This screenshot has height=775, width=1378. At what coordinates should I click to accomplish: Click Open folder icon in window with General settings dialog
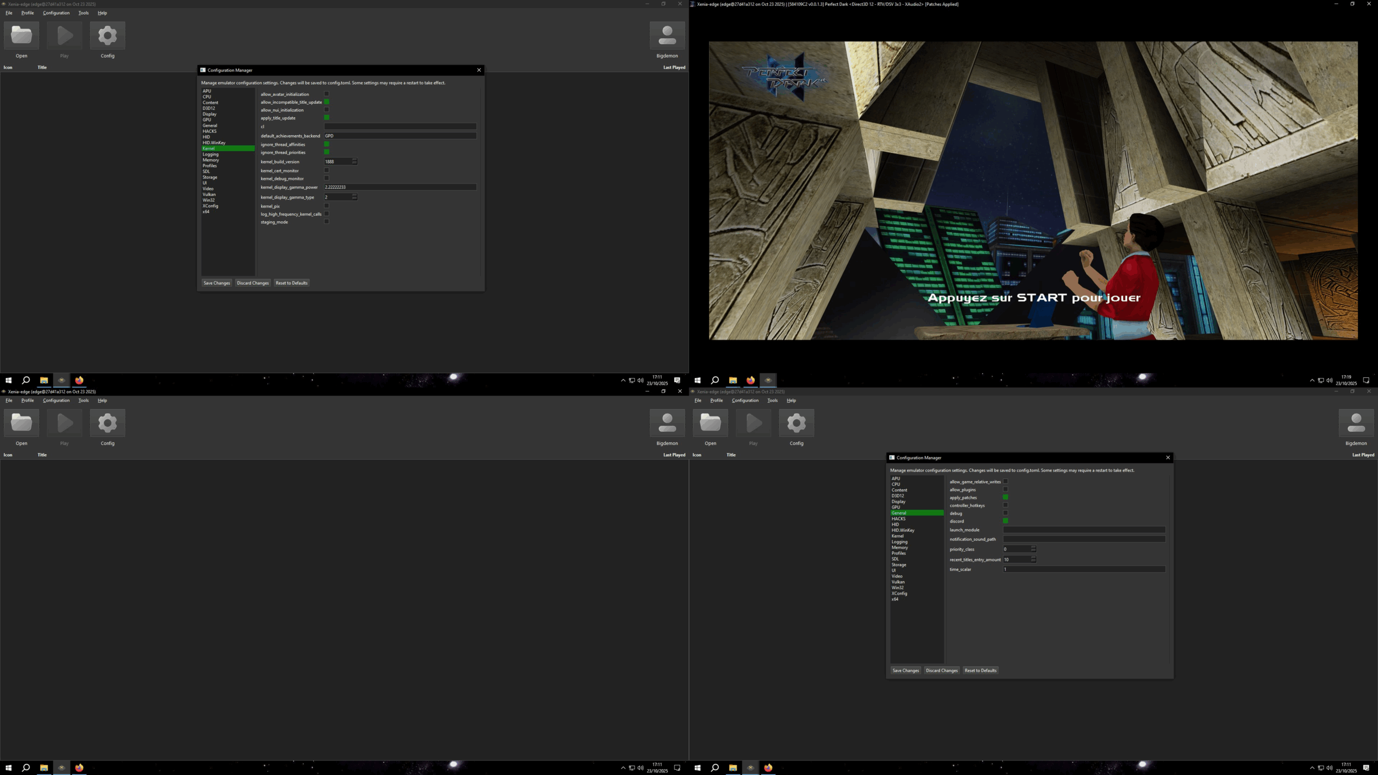710,424
